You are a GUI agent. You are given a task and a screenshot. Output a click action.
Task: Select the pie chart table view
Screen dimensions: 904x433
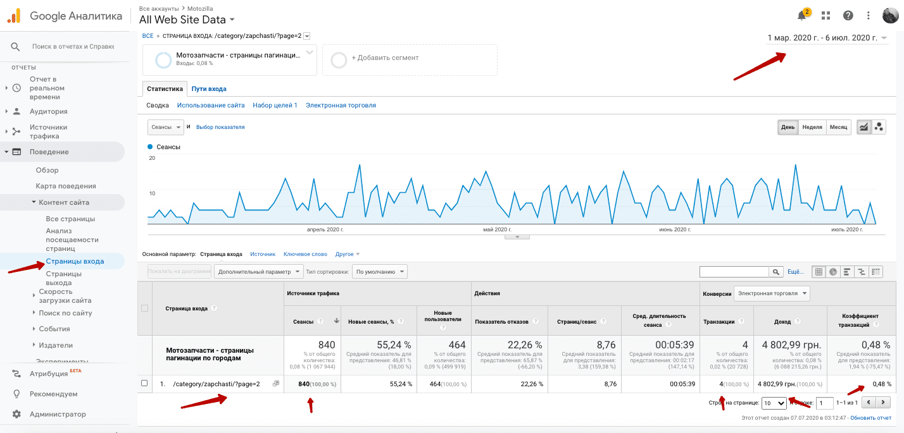[833, 272]
